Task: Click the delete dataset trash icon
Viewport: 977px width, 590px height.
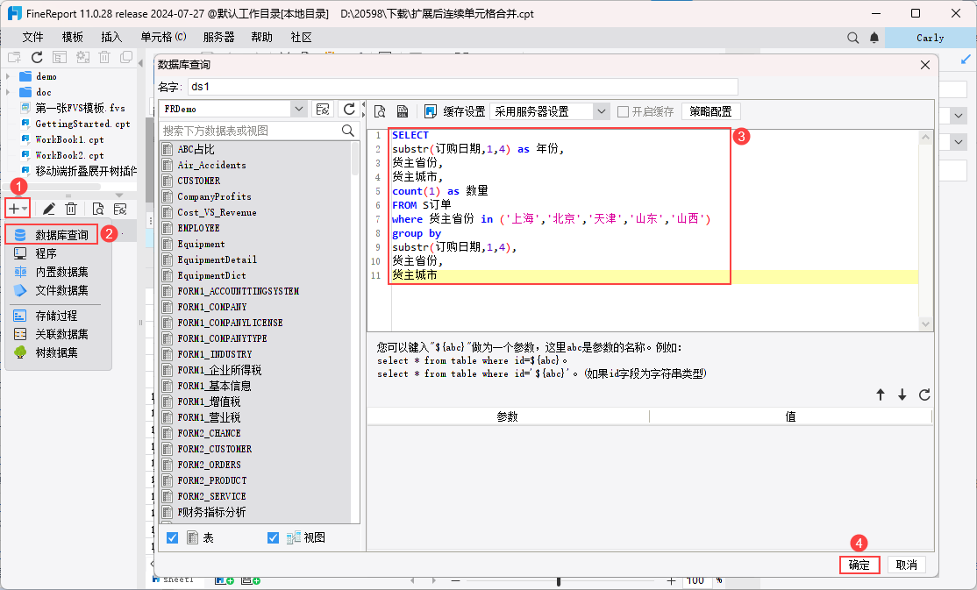Action: tap(71, 209)
